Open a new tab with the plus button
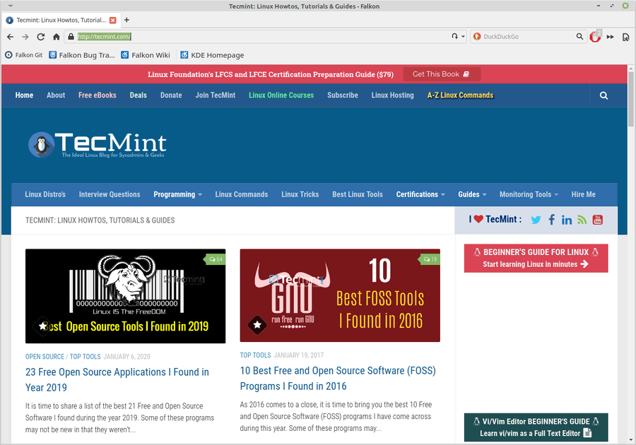Image resolution: width=636 pixels, height=445 pixels. (126, 20)
